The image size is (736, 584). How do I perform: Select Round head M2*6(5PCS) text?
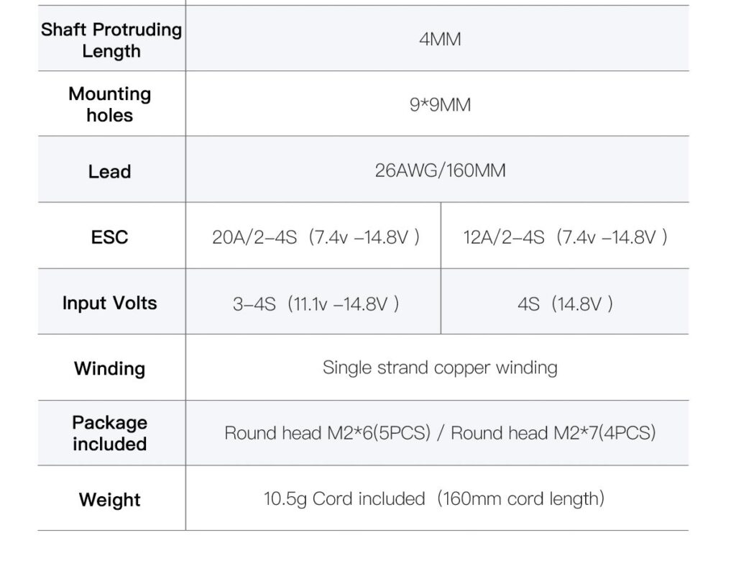(327, 433)
